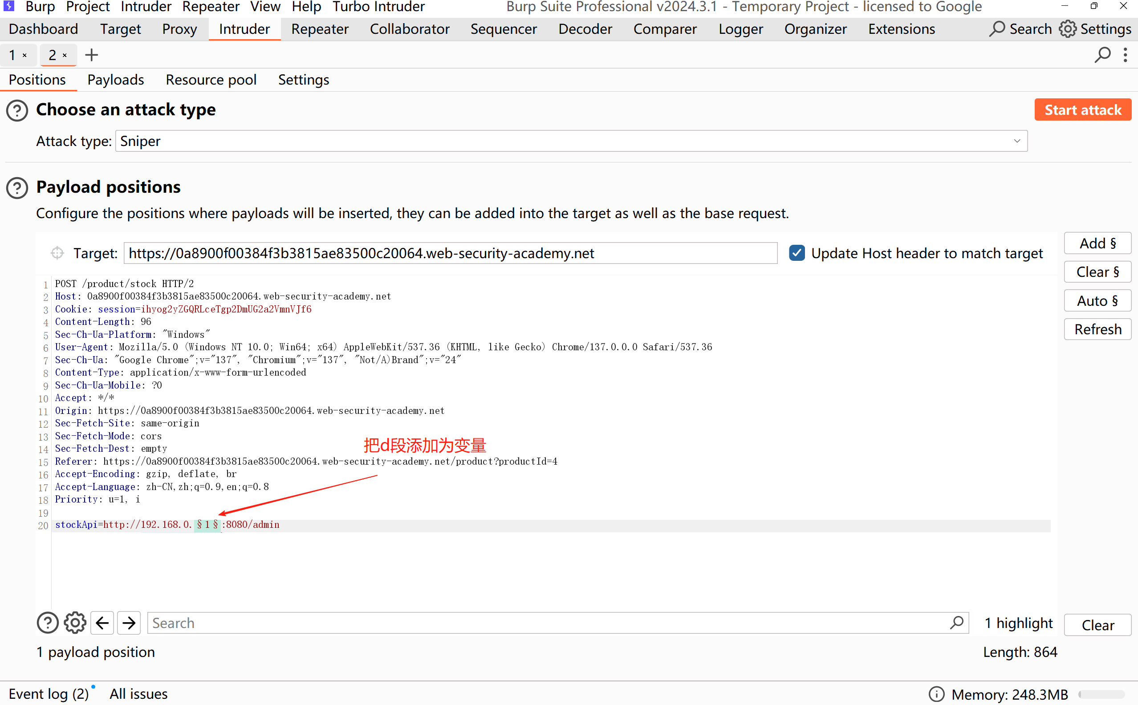Click the Payload positions help question icon
Screen dimensions: 1138x705
[17, 188]
